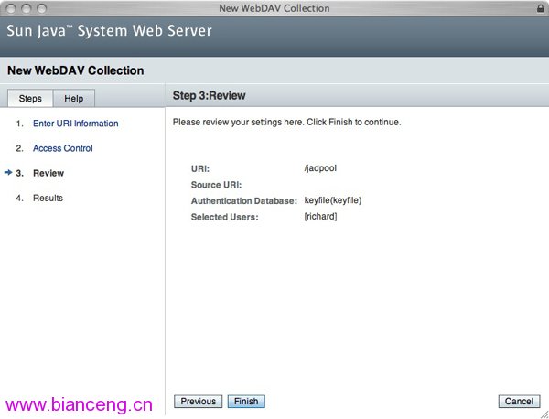Click the URI: field label
549x419 pixels.
pyautogui.click(x=200, y=168)
